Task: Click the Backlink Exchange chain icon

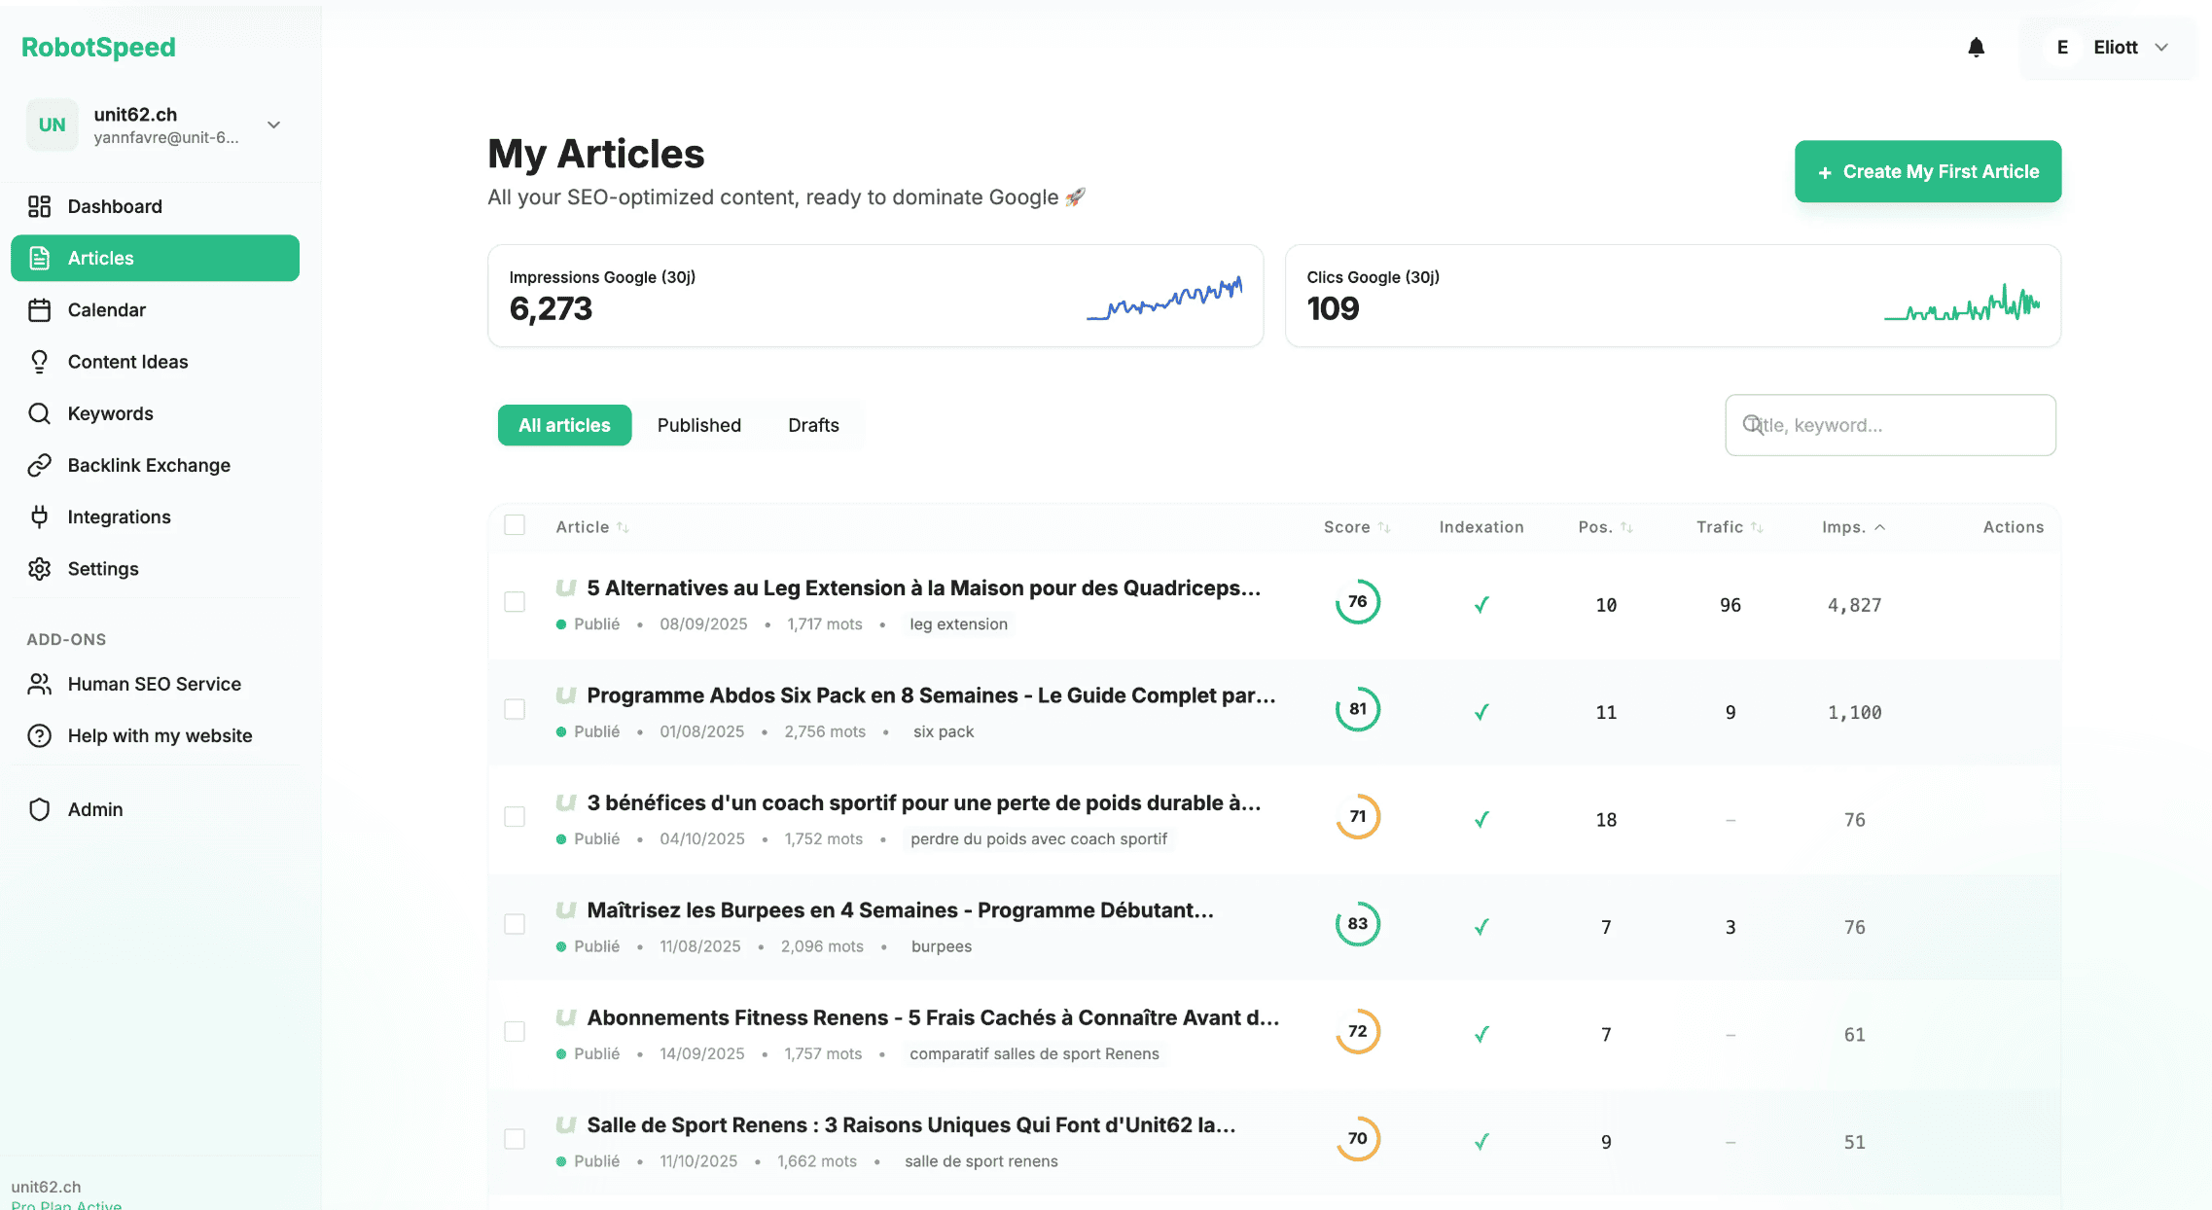Action: tap(39, 465)
